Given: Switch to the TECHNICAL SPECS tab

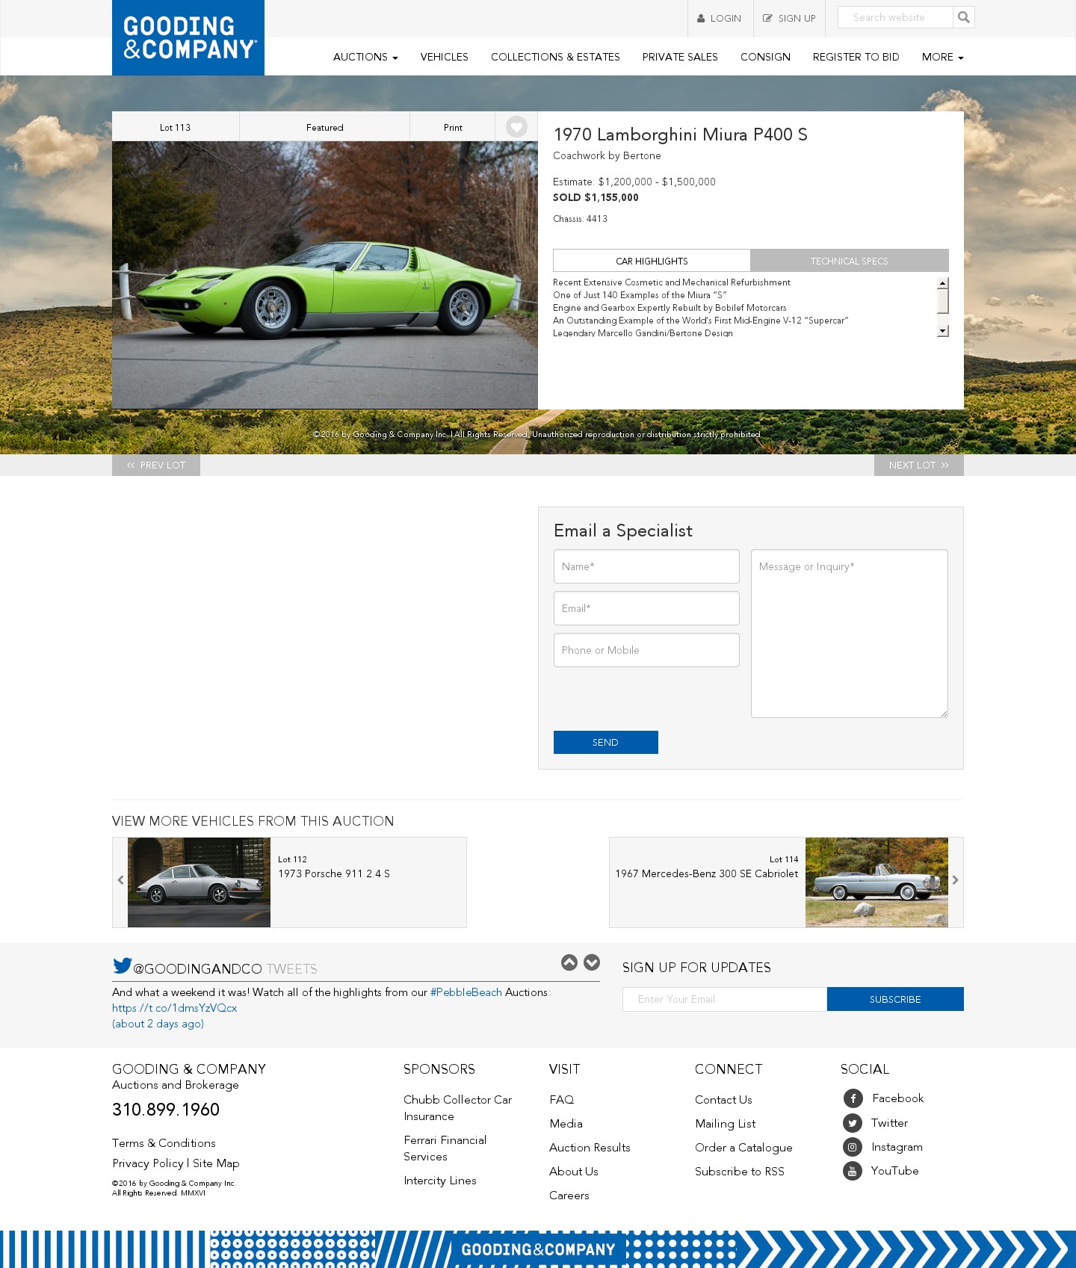Looking at the screenshot, I should 850,261.
